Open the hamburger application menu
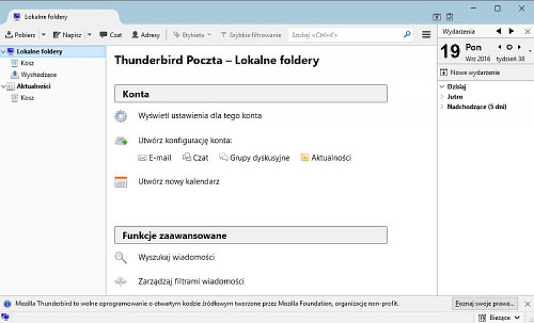 tap(426, 35)
